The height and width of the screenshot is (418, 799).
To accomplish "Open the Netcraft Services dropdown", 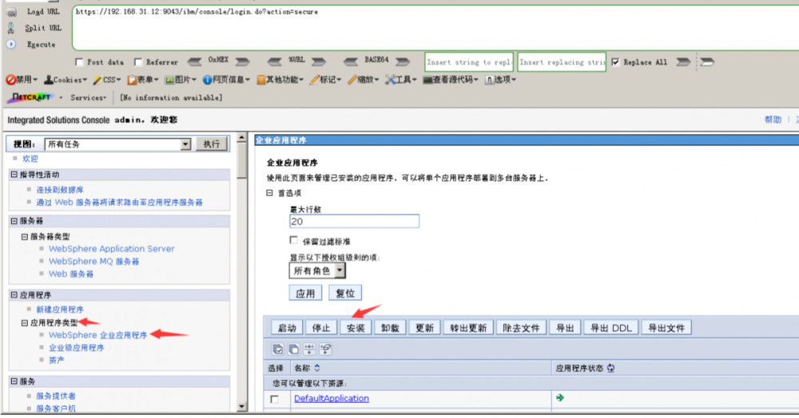I will point(88,97).
